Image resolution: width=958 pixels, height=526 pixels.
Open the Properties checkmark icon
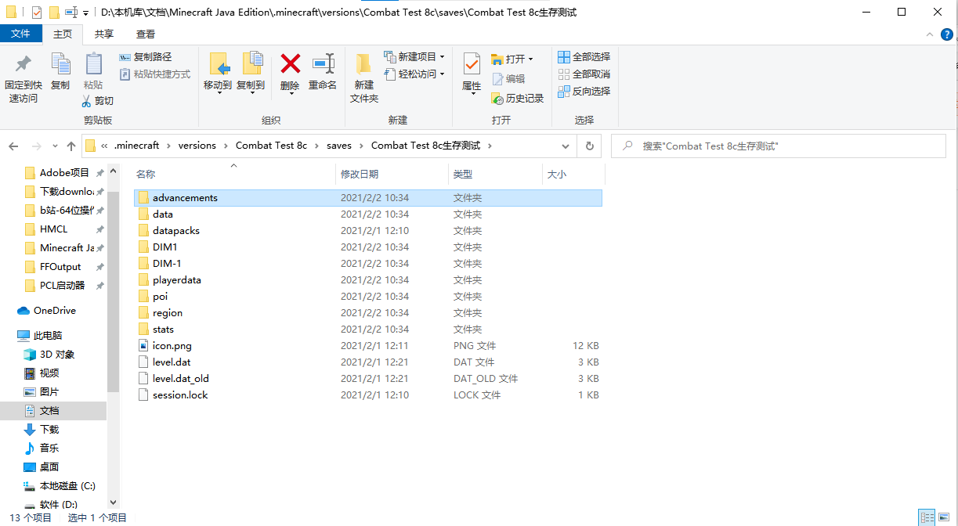tap(472, 74)
